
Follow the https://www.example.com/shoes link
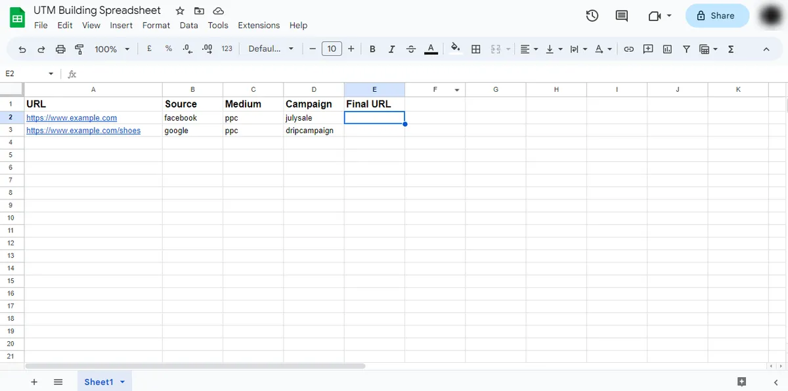(83, 130)
